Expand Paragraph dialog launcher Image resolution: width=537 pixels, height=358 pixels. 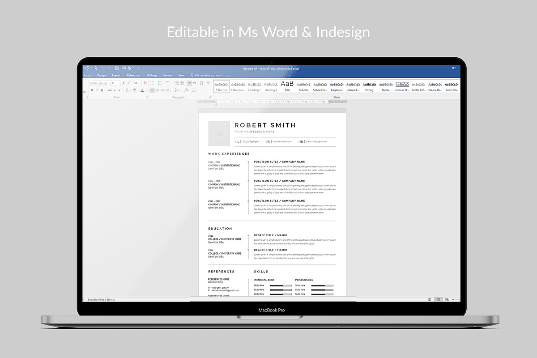pyautogui.click(x=210, y=97)
